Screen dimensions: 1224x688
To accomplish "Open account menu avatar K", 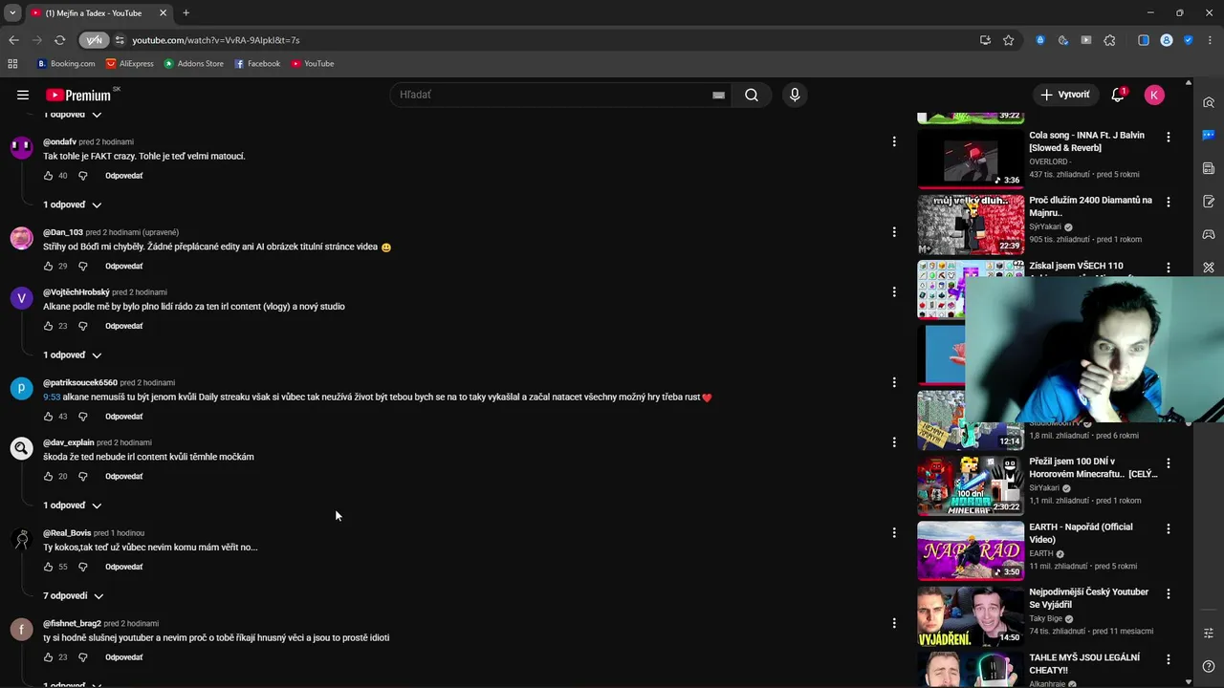I will [x=1154, y=95].
